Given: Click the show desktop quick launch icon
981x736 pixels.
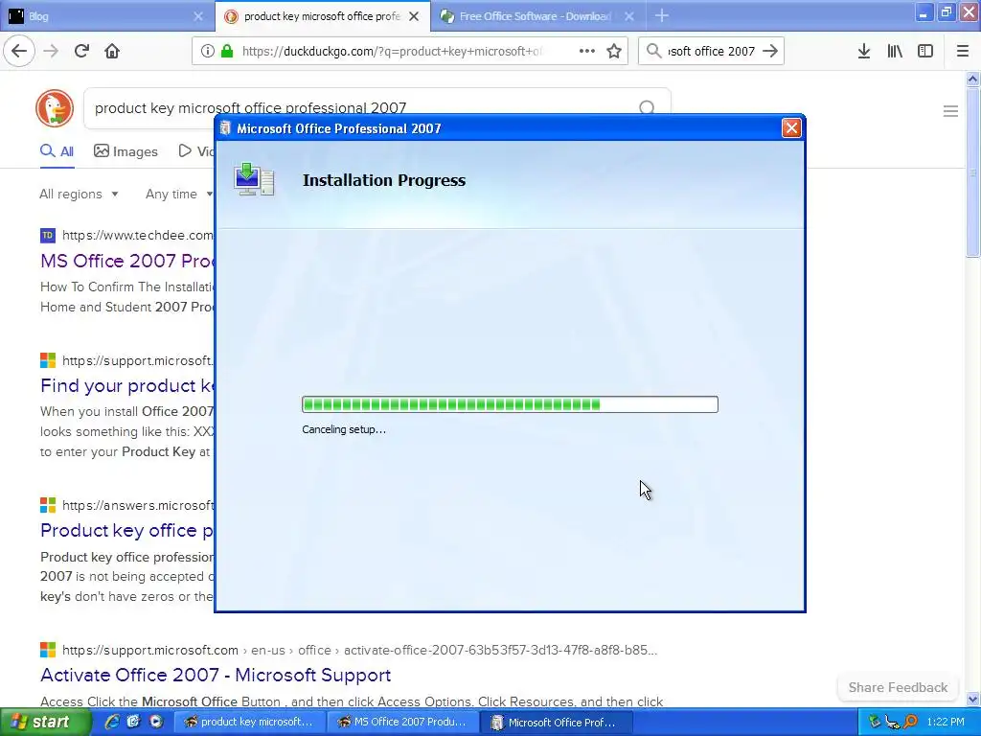Looking at the screenshot, I should [x=133, y=722].
